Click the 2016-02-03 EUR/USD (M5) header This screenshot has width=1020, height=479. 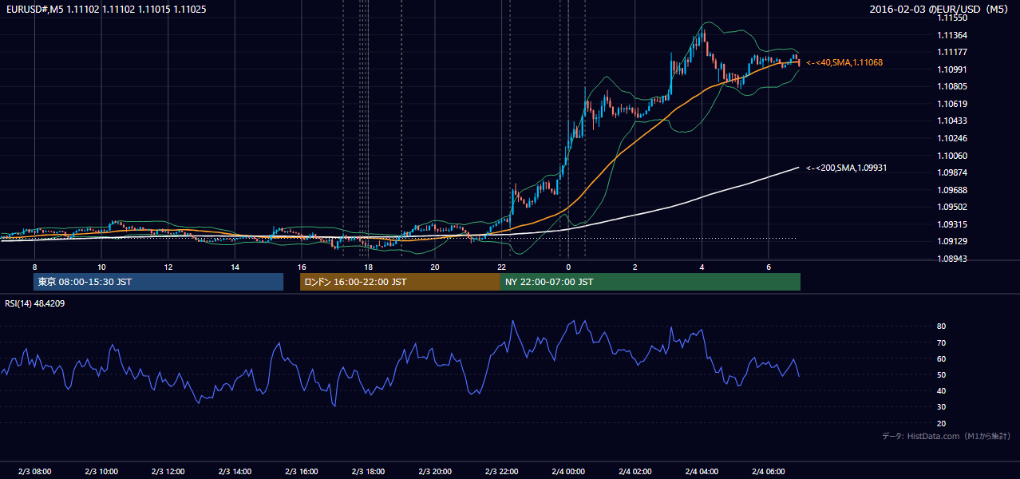point(939,9)
